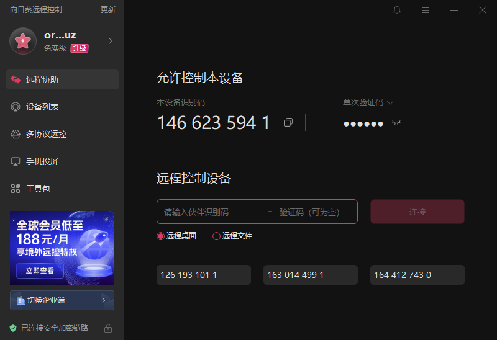497x340 pixels.
Task: Expand account details via the profile chevron
Action: (111, 41)
